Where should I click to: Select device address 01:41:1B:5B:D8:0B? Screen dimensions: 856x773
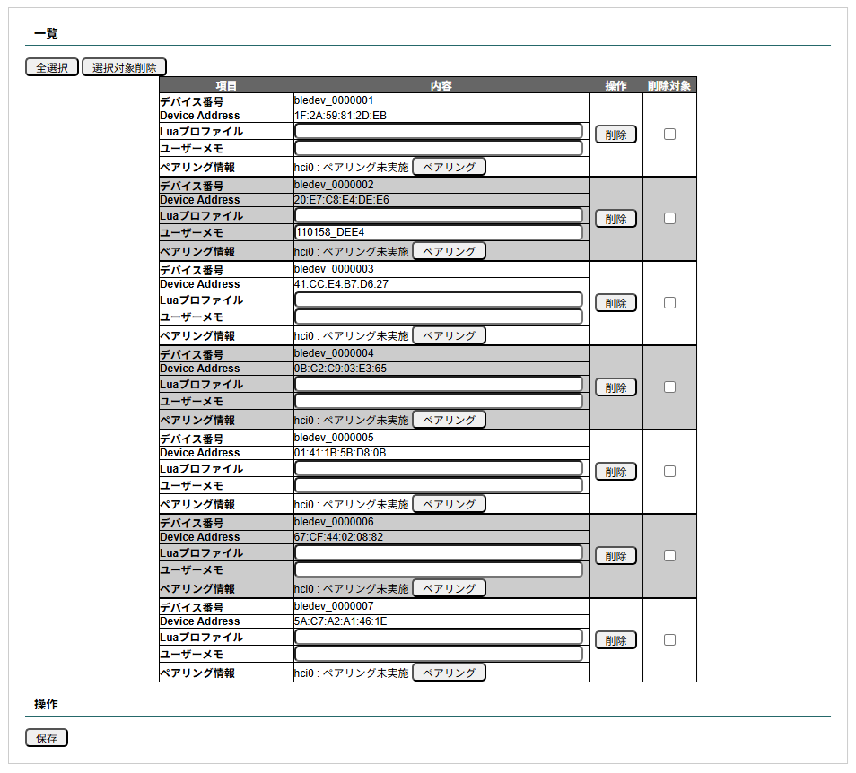340,453
